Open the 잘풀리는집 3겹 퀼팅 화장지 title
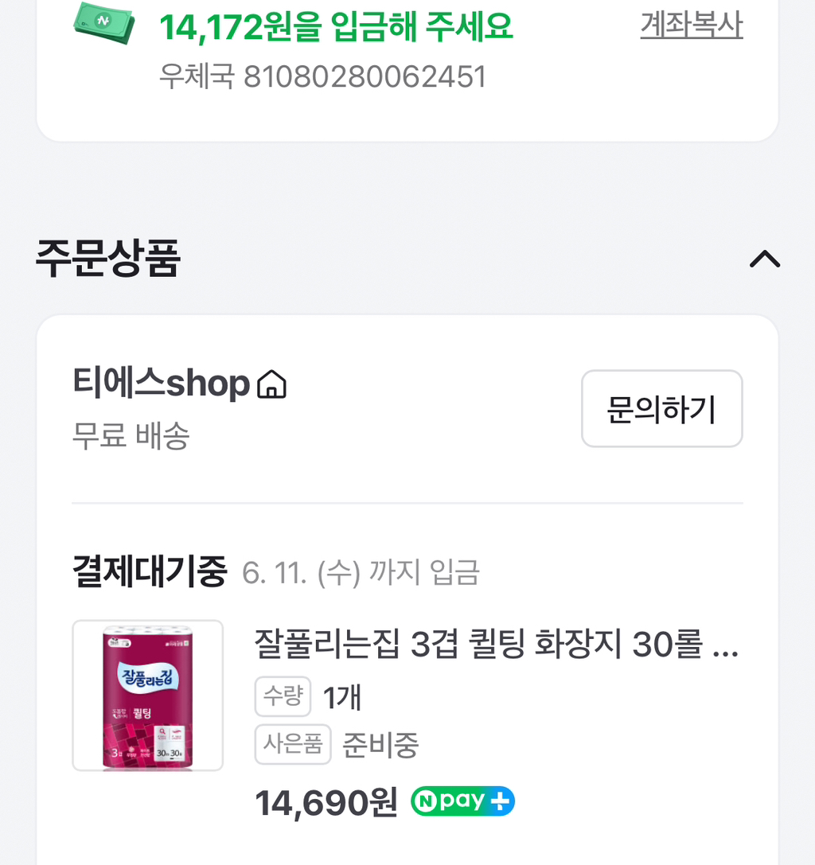The height and width of the screenshot is (865, 815). point(496,644)
